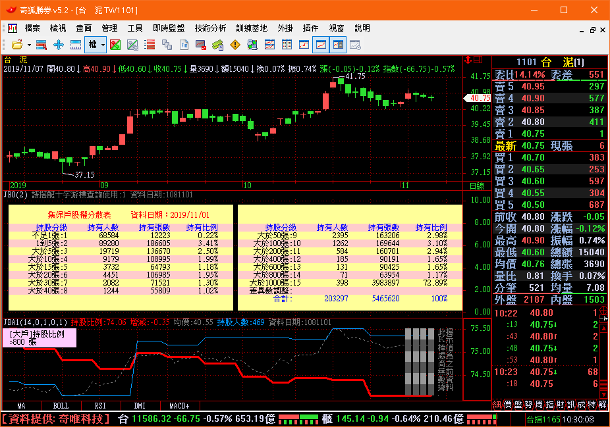The image size is (610, 427).
Task: Open the 訓練基地 menu
Action: tap(252, 28)
